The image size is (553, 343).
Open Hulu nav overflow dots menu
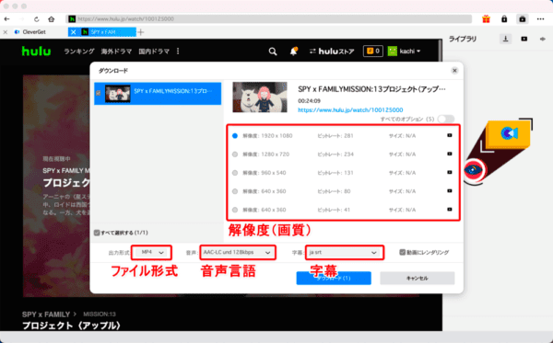178,51
